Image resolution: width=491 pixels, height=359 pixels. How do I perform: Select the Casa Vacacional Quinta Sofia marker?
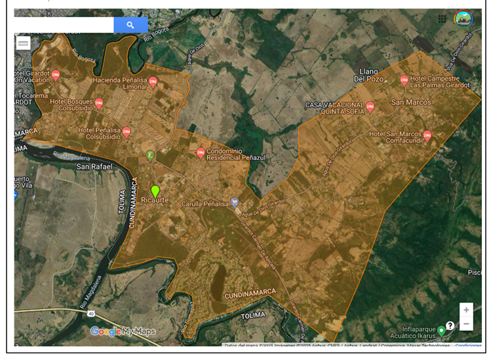(x=370, y=107)
